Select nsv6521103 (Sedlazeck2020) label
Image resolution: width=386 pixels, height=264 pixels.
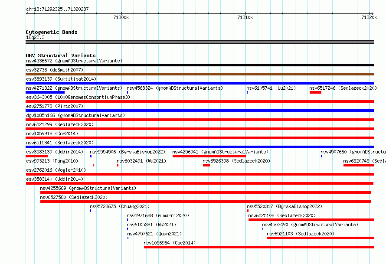[x=301, y=234]
